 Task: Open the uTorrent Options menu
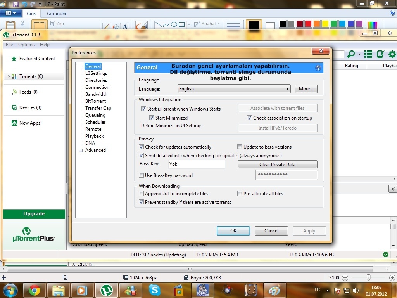(x=26, y=45)
